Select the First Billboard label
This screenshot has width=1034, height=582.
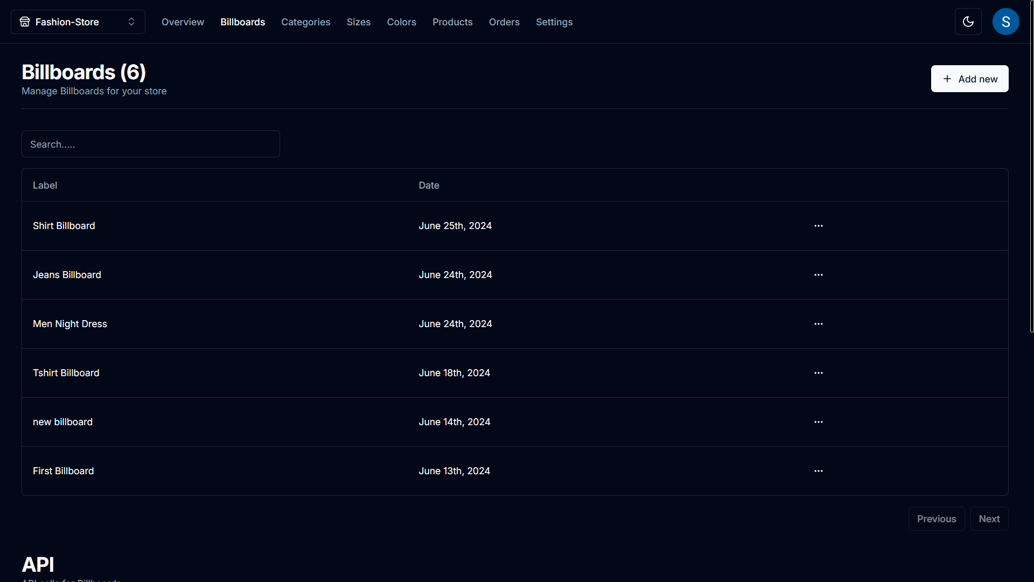(63, 471)
